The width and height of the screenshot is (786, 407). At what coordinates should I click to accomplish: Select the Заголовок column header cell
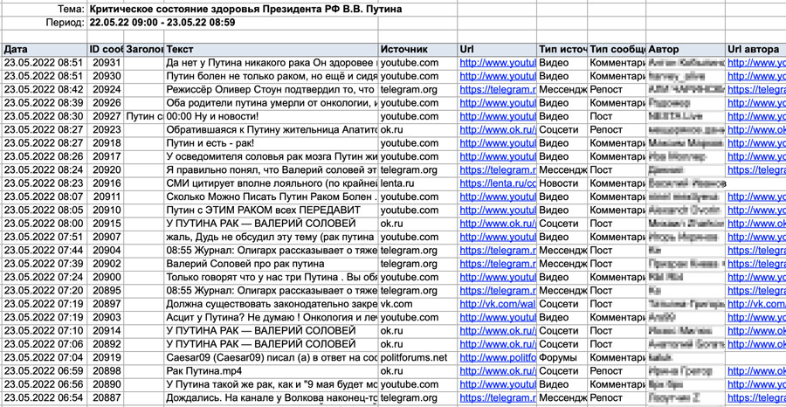pos(144,50)
